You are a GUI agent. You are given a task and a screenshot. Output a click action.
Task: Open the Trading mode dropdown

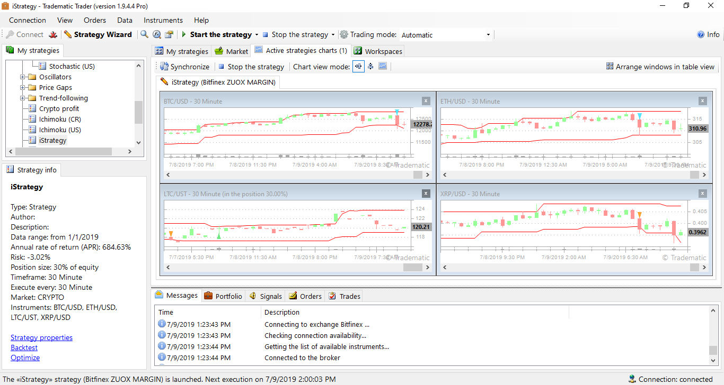pyautogui.click(x=488, y=35)
